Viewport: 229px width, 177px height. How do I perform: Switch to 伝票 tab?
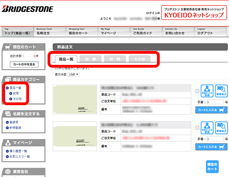point(90,59)
